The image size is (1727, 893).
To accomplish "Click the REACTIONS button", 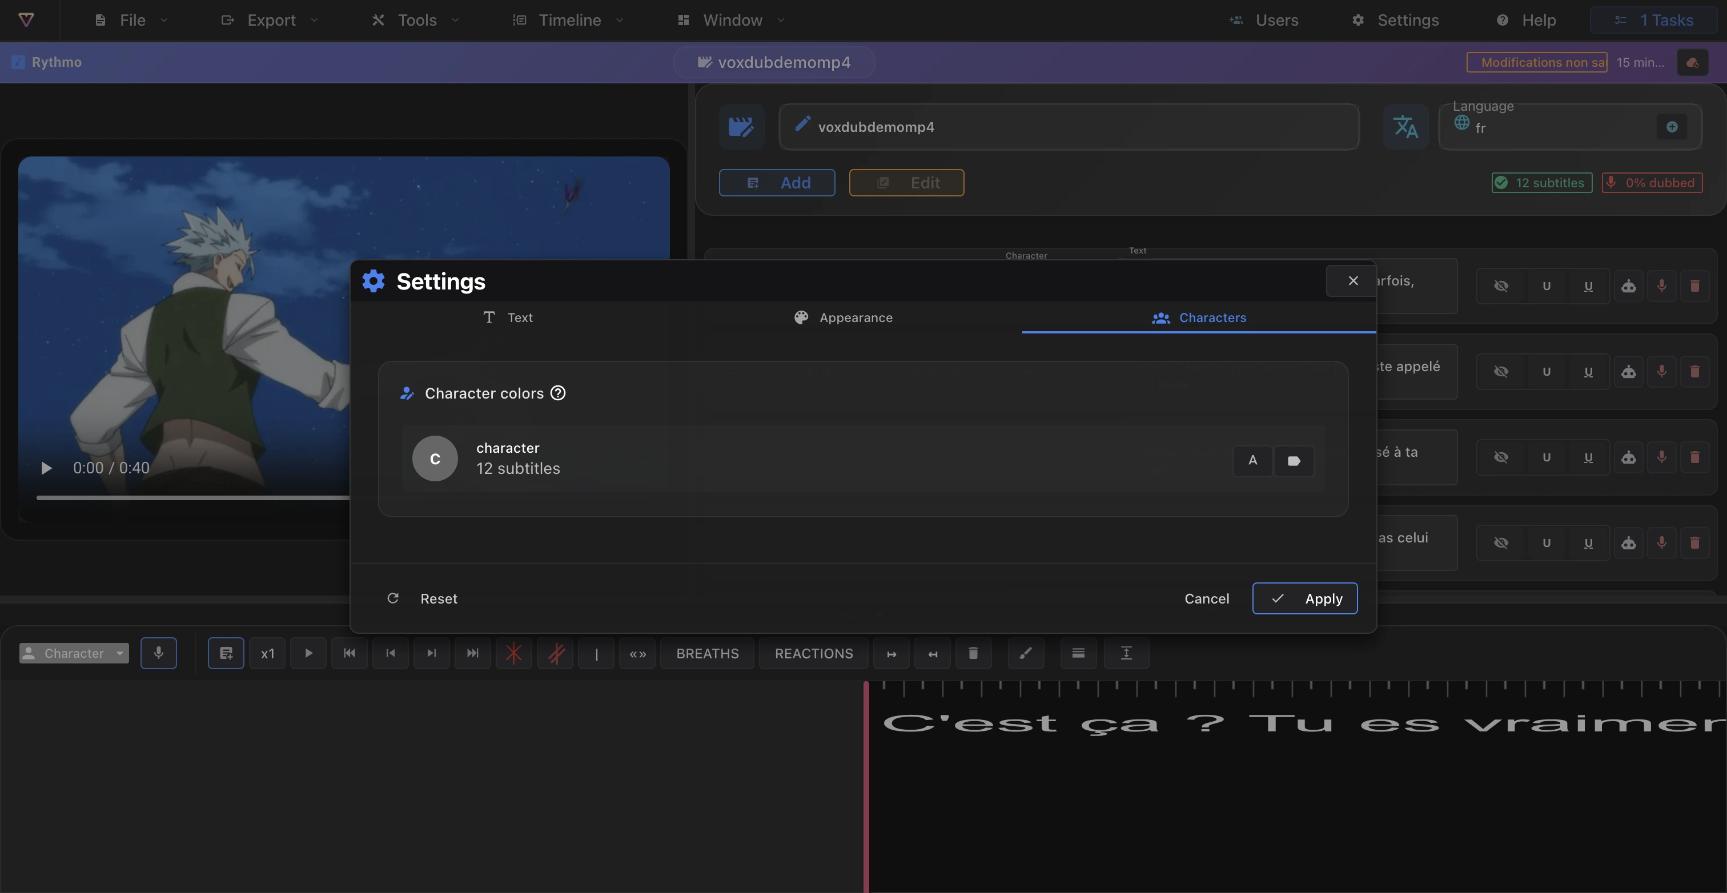I will 814,653.
